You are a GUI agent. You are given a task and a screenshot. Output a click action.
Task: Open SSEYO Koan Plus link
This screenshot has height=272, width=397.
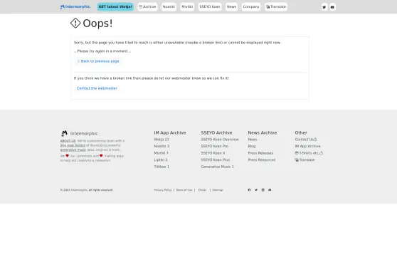pos(216,160)
